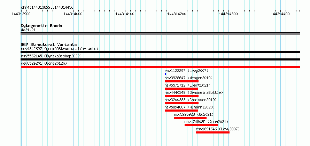
Task: Click red bar under nsv5894887 Almarri2020
Action: [x=181, y=111]
